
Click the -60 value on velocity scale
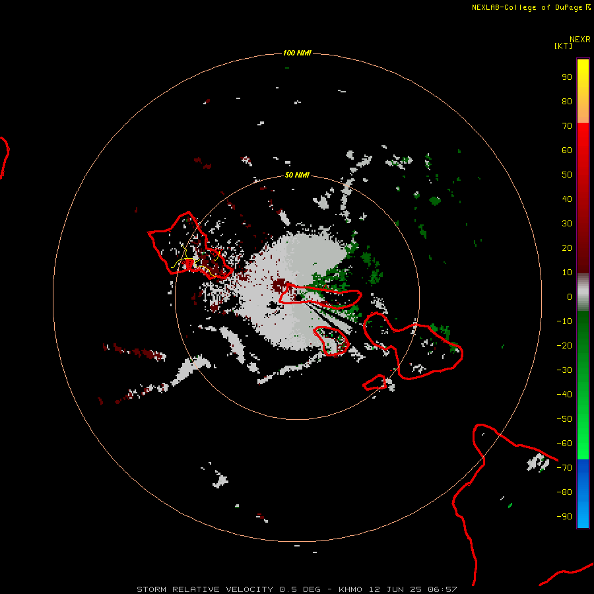564,444
